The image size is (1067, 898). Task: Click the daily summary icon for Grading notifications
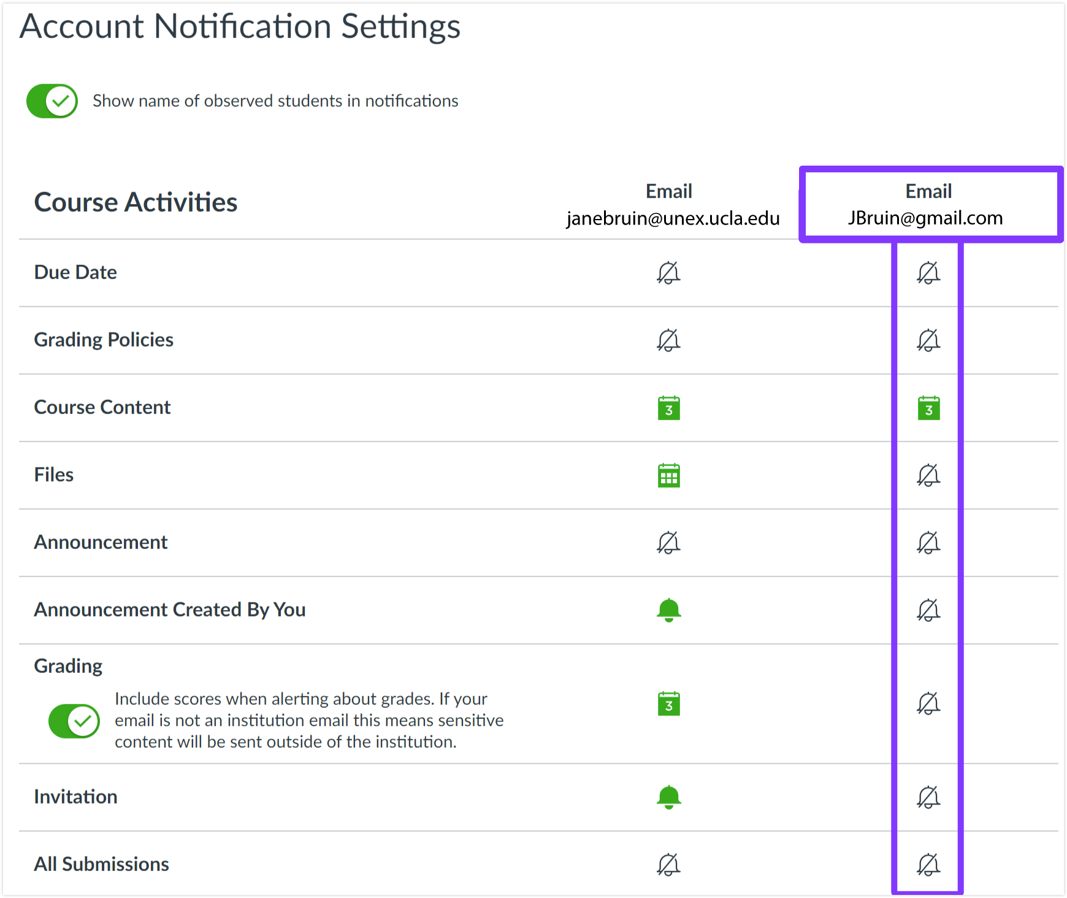tap(669, 704)
